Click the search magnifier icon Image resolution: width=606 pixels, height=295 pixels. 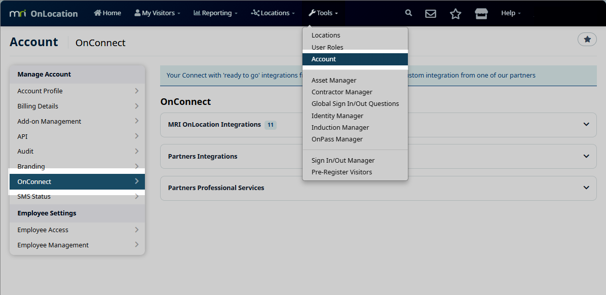pyautogui.click(x=409, y=13)
